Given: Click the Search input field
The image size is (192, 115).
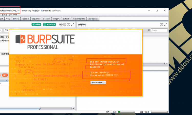Looking at the screenshot, I should click(x=159, y=30).
